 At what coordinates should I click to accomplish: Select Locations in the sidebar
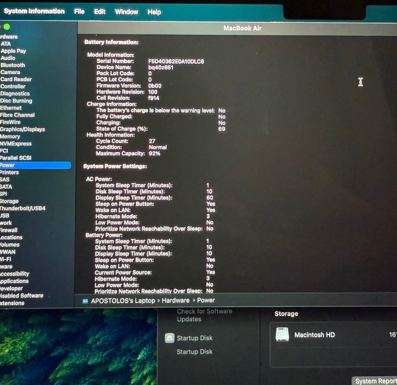click(x=11, y=237)
